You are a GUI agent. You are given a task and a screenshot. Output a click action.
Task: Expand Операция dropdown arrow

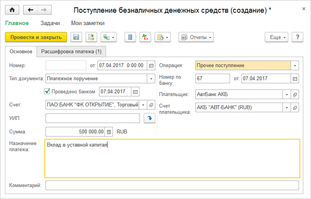tap(295, 66)
